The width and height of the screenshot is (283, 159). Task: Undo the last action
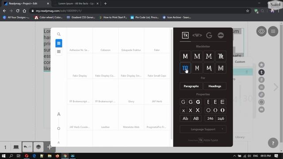(x=26, y=147)
